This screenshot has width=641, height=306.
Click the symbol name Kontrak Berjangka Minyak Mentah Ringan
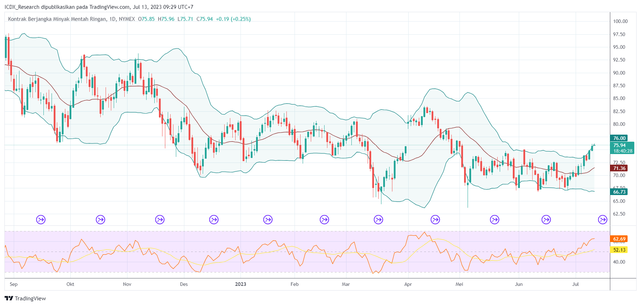[x=57, y=19]
